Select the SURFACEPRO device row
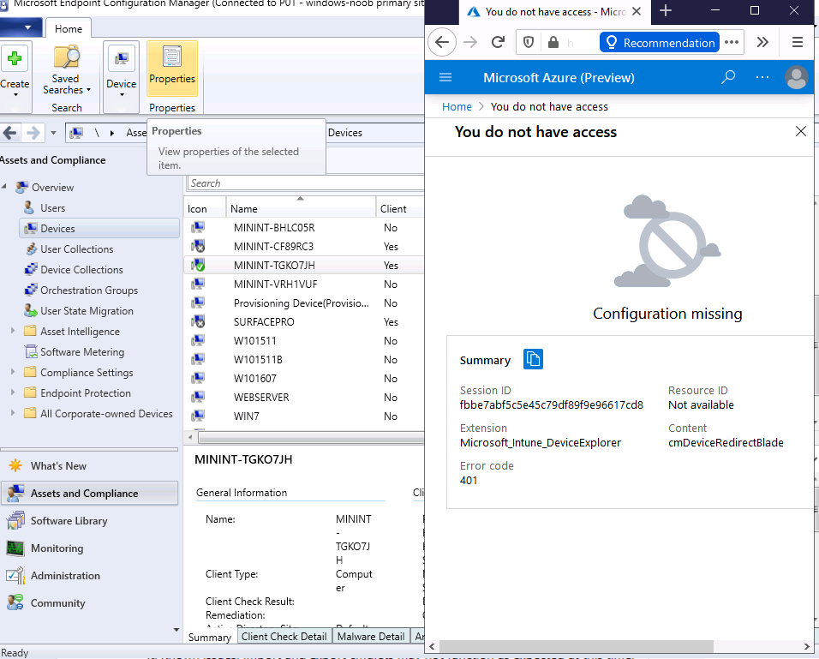The width and height of the screenshot is (819, 659). pos(304,322)
